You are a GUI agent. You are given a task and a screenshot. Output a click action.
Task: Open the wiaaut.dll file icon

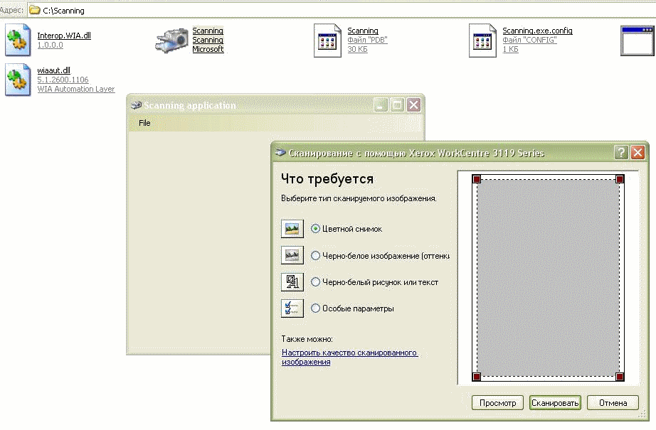18,80
